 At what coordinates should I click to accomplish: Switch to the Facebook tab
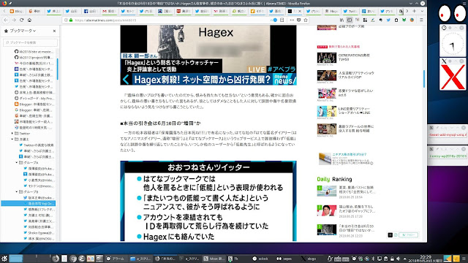[90, 11]
